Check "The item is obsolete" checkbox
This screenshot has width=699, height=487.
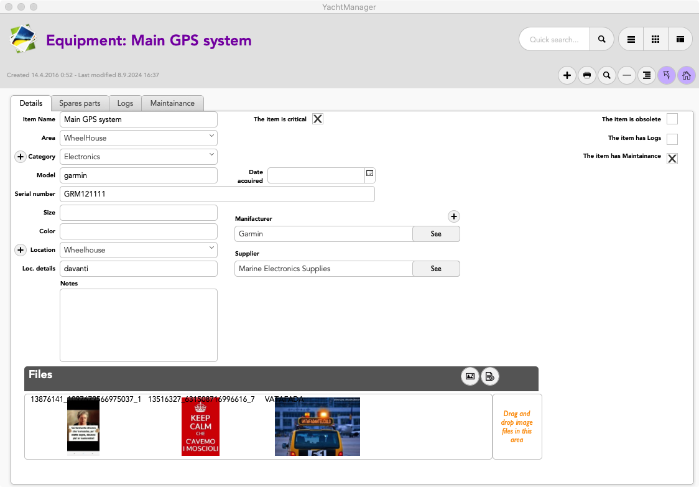672,119
